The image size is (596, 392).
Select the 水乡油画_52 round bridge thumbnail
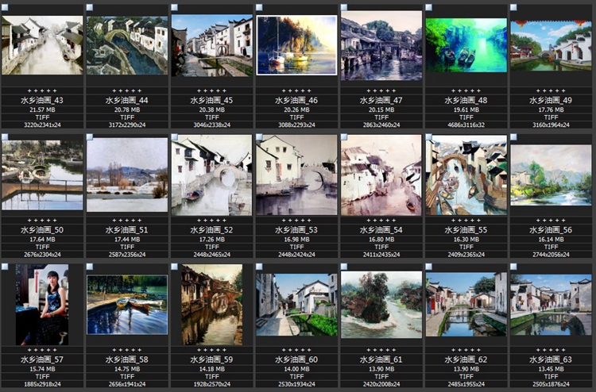click(x=211, y=175)
